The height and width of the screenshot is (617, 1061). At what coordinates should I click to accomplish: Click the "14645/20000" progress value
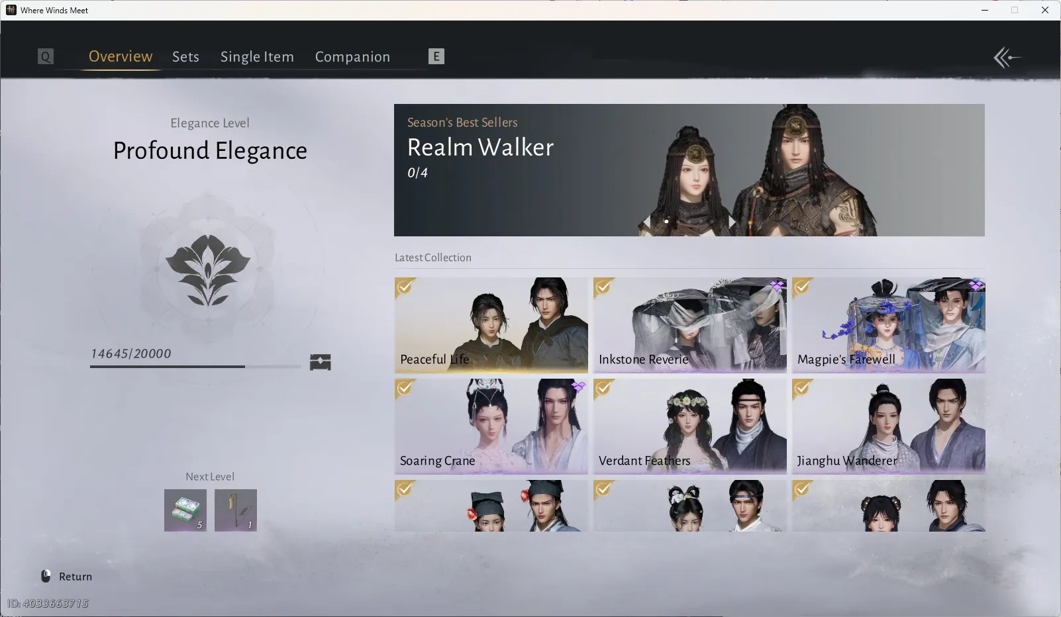click(131, 354)
